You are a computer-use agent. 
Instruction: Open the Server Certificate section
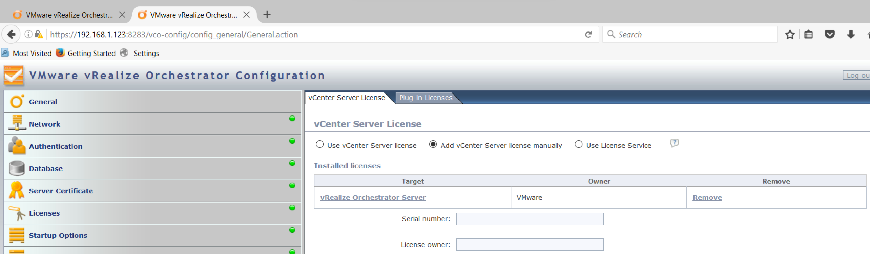pos(152,191)
